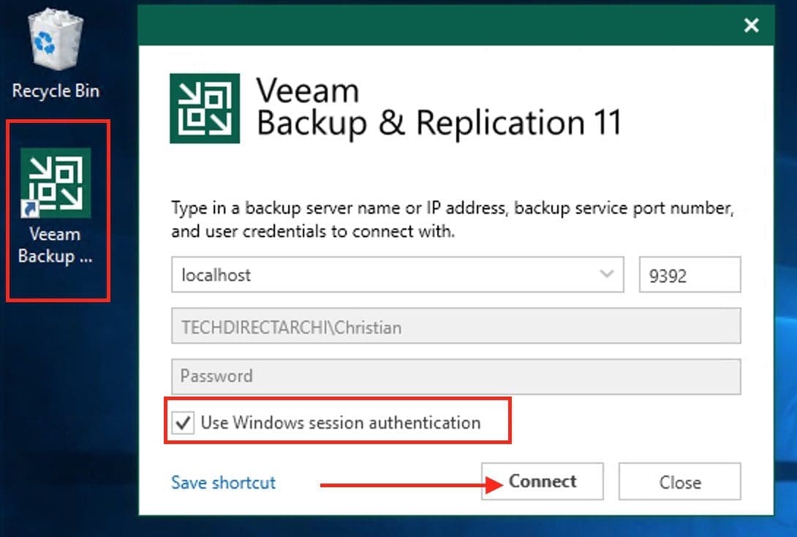This screenshot has height=537, width=797.
Task: Click the green dialog title bar
Action: click(x=439, y=26)
